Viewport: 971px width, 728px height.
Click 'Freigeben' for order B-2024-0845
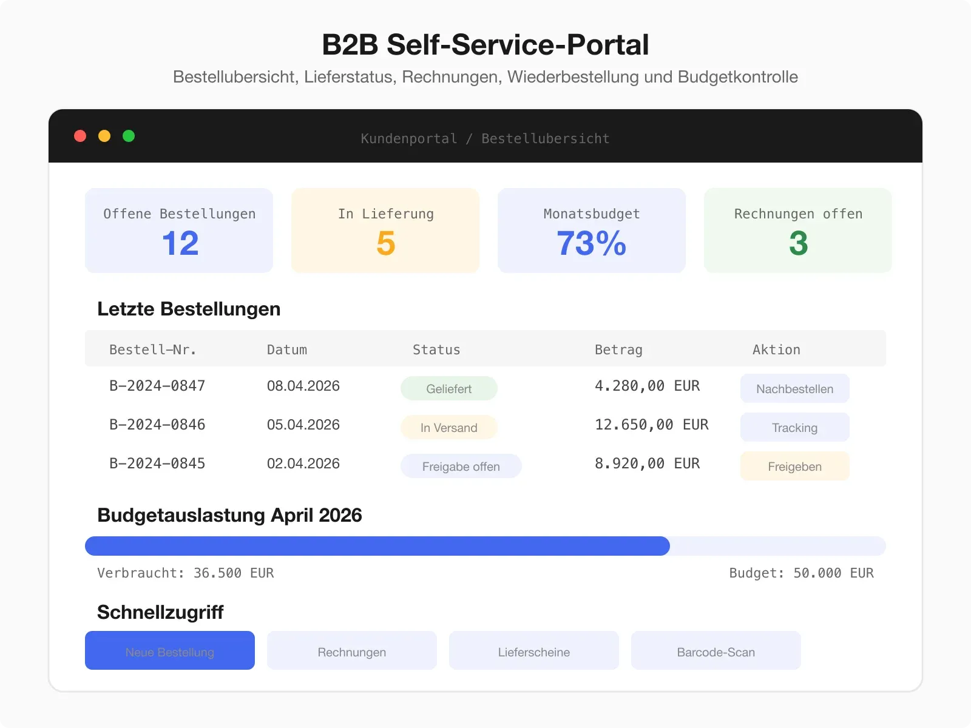[x=794, y=466]
